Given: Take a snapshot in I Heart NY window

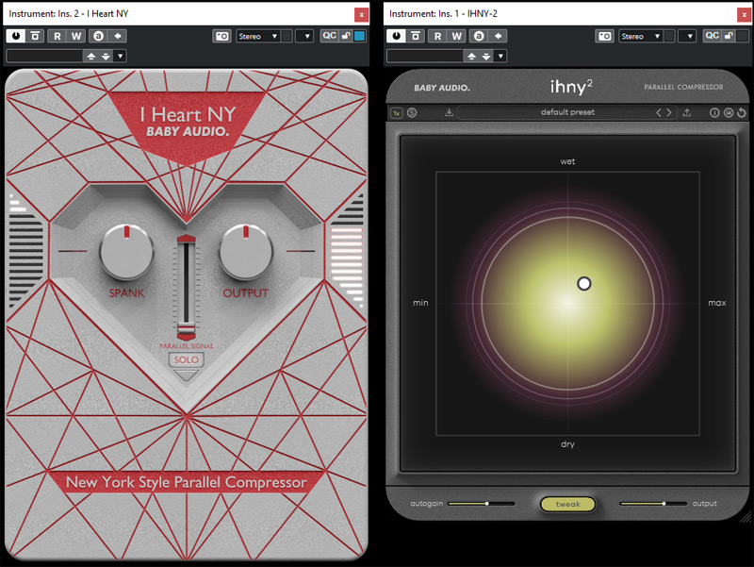Looking at the screenshot, I should [221, 36].
